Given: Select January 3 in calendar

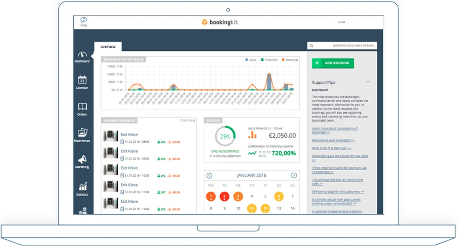Looking at the screenshot, I should [238, 197].
